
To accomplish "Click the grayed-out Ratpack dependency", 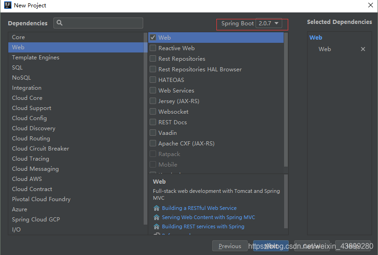I will click(169, 154).
